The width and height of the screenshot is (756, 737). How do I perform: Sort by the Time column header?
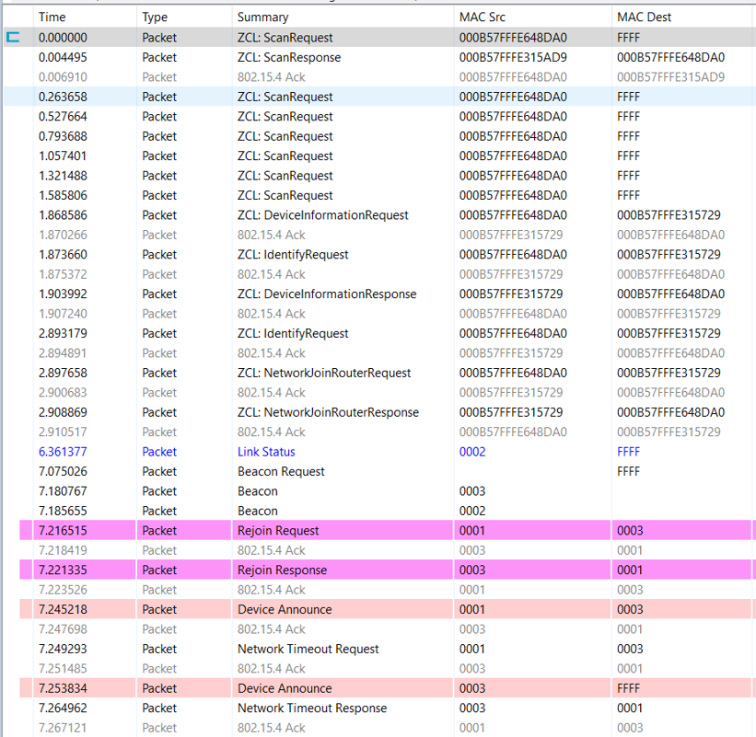click(x=52, y=17)
